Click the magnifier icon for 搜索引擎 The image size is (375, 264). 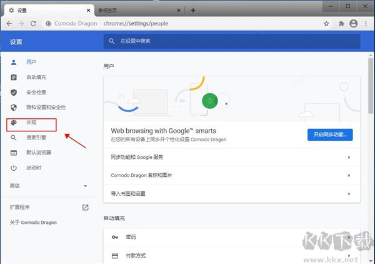14,138
